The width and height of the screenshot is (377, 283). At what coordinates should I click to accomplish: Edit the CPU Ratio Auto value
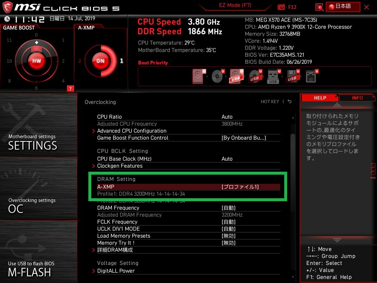click(227, 117)
